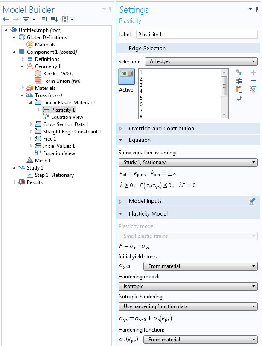
Task: Click the Copy Selection icon
Action: (239, 81)
